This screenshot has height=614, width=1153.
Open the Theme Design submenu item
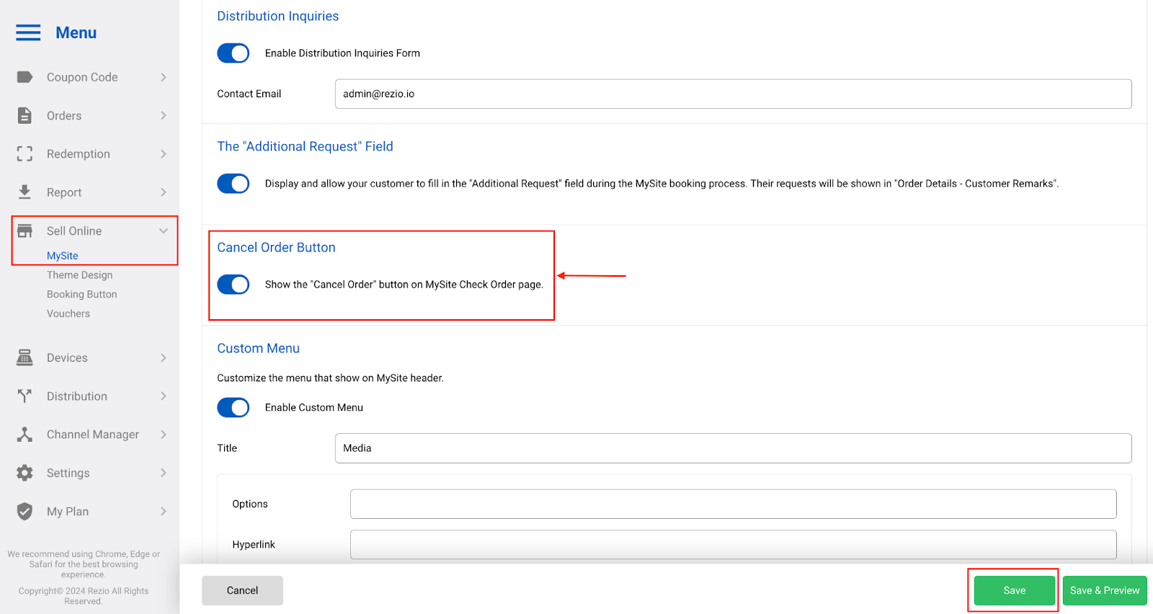pos(80,275)
